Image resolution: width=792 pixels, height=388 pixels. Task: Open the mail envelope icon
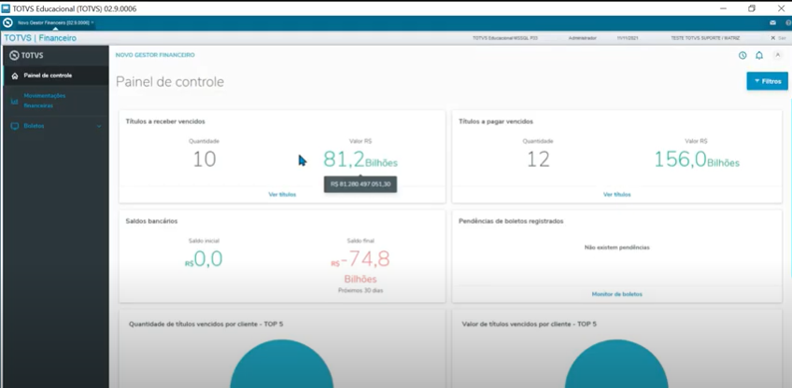[773, 22]
